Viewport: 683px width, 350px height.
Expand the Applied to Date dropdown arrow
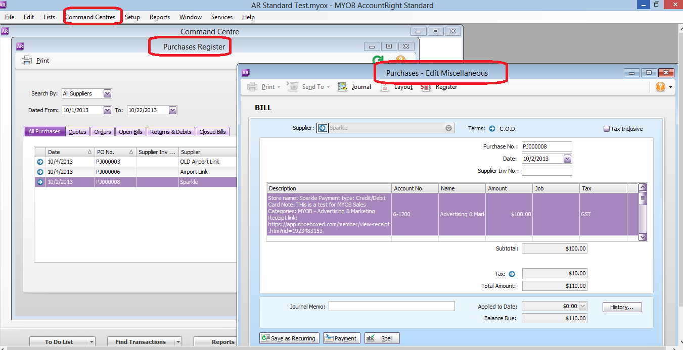click(583, 306)
